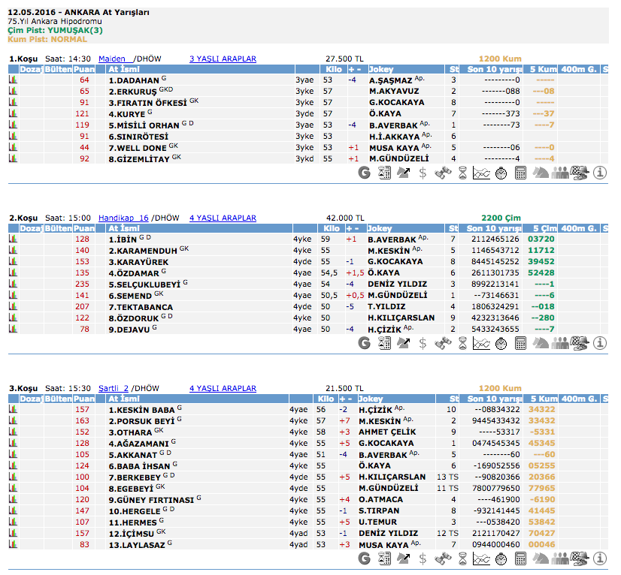Click the G icon under race 1
The image size is (621, 575).
[x=365, y=173]
